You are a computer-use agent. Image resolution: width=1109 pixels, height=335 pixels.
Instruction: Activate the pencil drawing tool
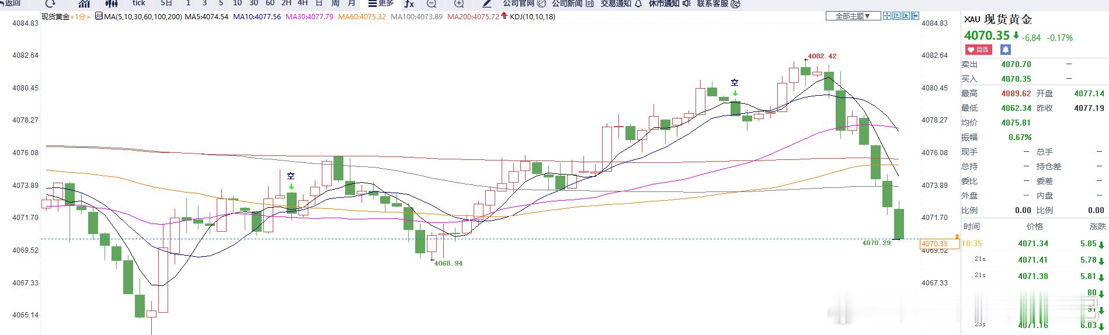click(x=486, y=3)
